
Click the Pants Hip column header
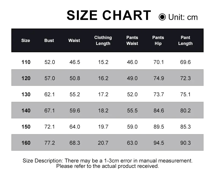click(x=158, y=40)
